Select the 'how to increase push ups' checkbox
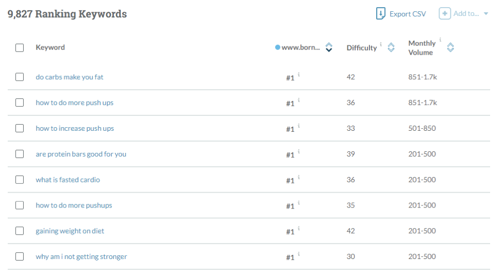 [x=20, y=128]
